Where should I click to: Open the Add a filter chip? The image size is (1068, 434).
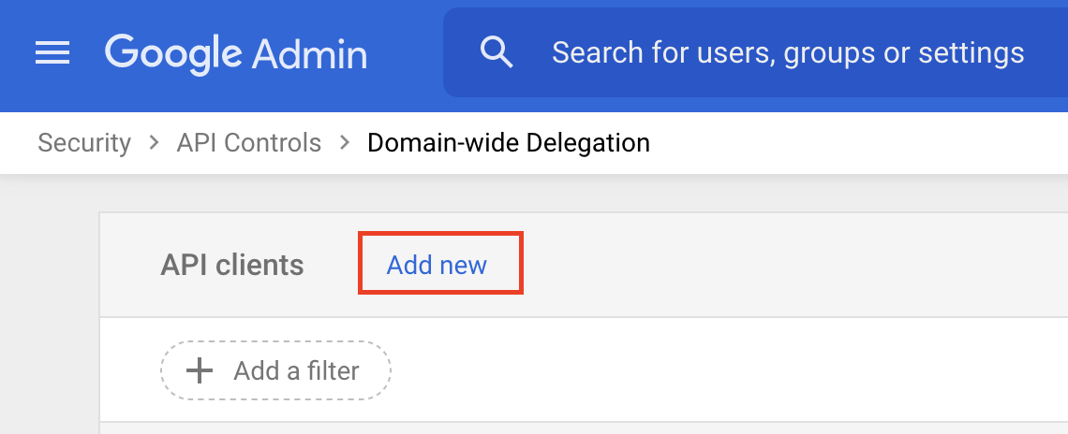(x=275, y=371)
